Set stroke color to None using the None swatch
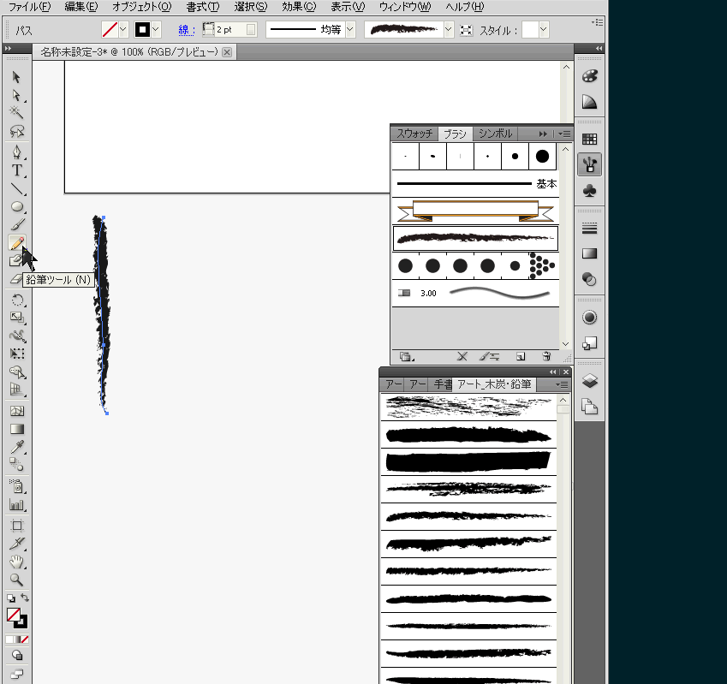Screen dimensions: 727x684 (24, 639)
